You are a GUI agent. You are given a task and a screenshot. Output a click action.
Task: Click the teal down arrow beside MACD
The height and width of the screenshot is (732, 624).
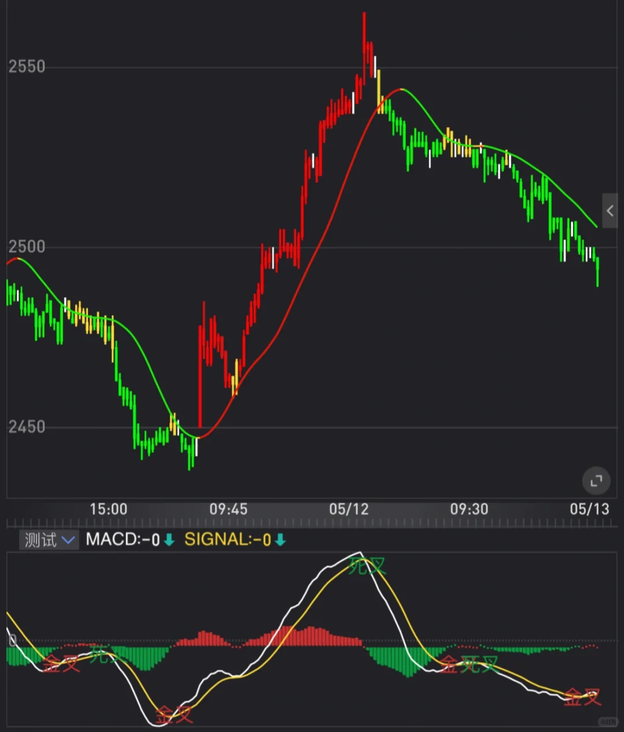[x=169, y=540]
